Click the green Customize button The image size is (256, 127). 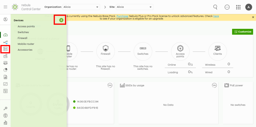(243, 32)
